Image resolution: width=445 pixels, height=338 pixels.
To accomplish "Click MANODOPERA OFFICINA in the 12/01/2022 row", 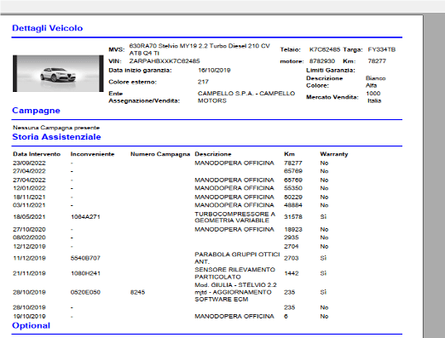I will [234, 188].
